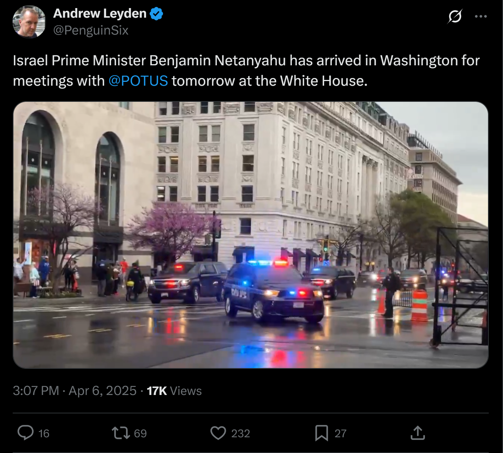Open Andrew Leyden's profile avatar
This screenshot has height=453, width=503.
point(29,22)
